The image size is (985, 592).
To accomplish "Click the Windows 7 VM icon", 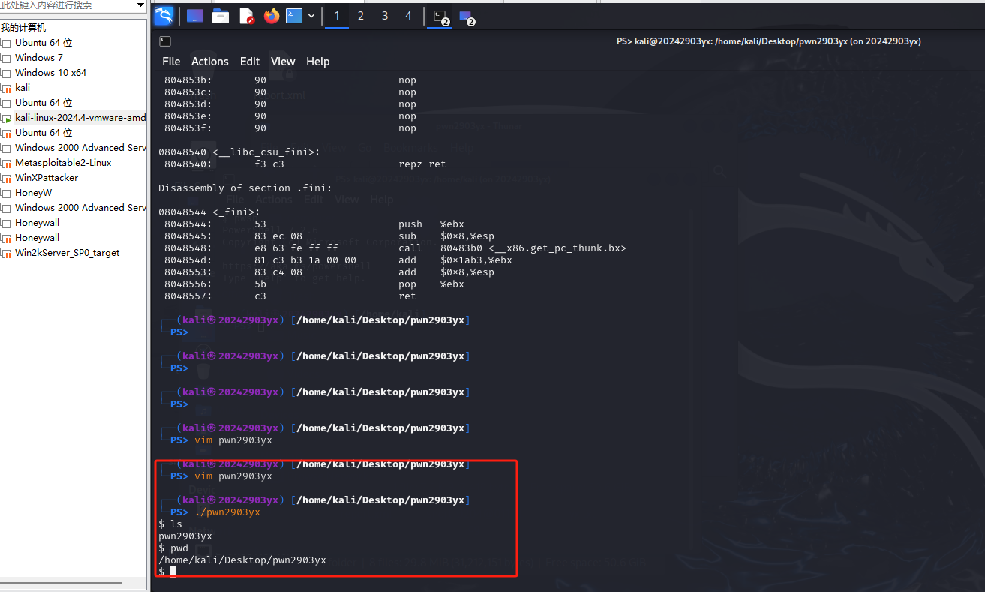I will [6, 58].
